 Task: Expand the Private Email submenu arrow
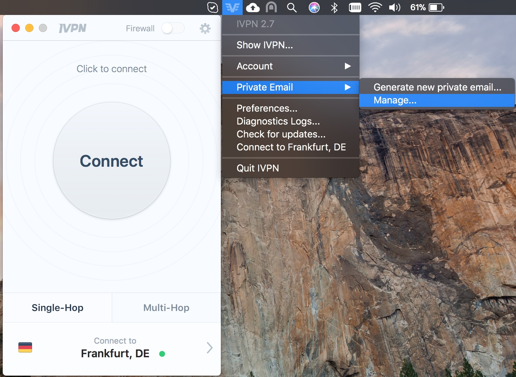[348, 87]
